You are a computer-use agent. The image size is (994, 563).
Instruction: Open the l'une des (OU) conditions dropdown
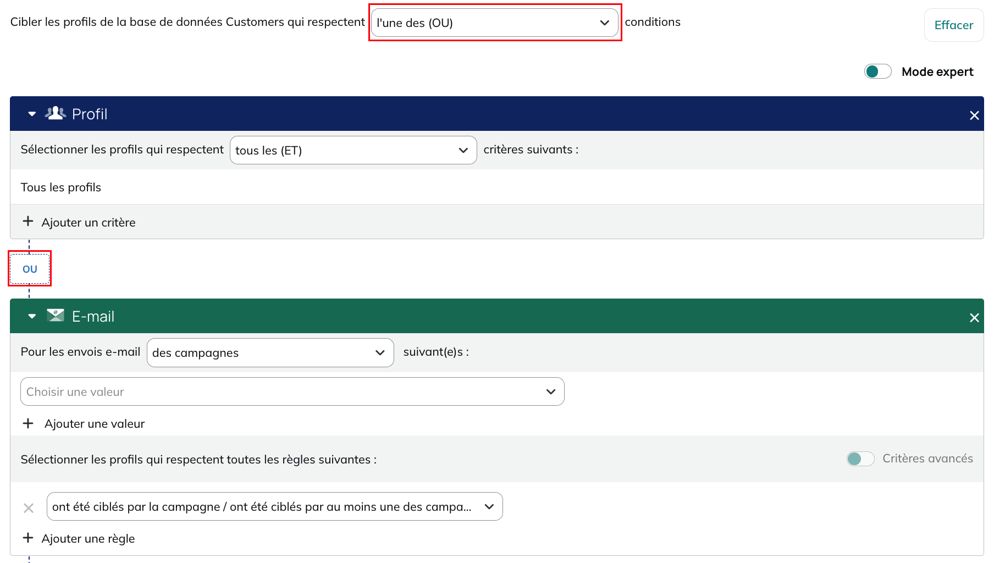click(494, 23)
